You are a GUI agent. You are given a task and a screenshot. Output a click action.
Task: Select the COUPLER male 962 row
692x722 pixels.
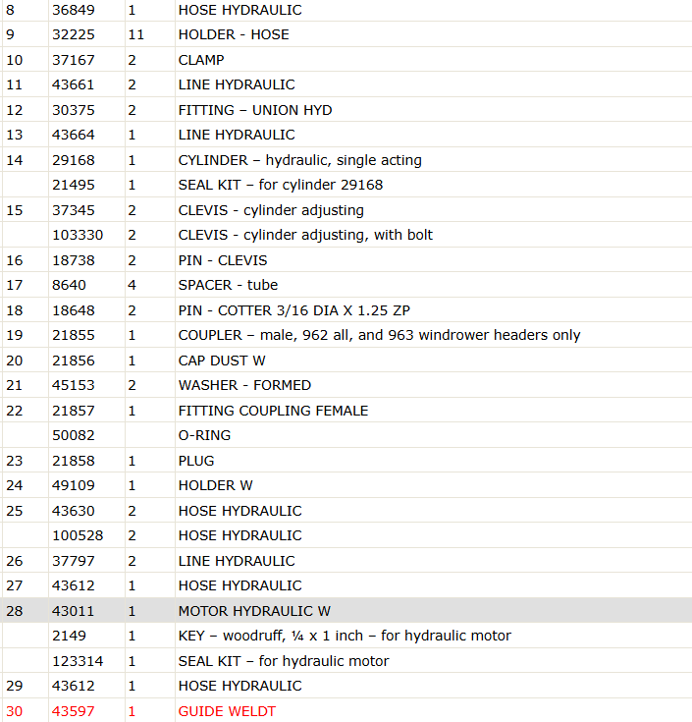[x=346, y=335]
